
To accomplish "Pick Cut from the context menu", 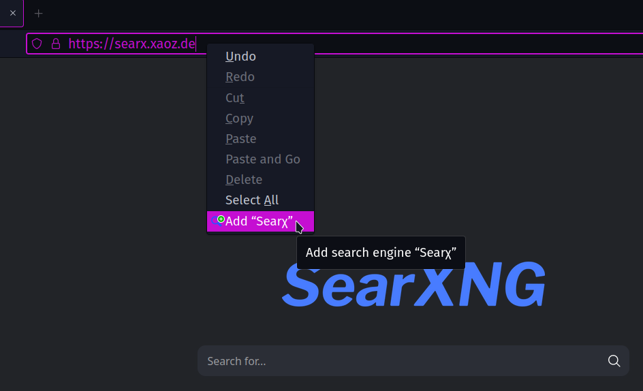I will tap(235, 97).
